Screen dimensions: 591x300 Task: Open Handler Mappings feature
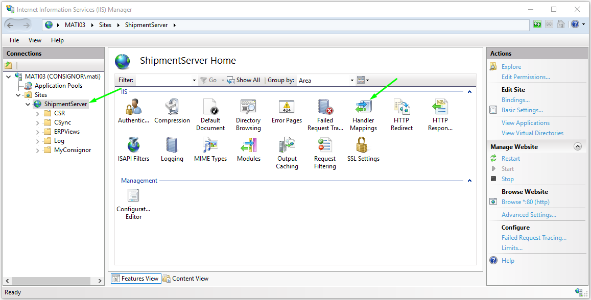[x=363, y=108]
